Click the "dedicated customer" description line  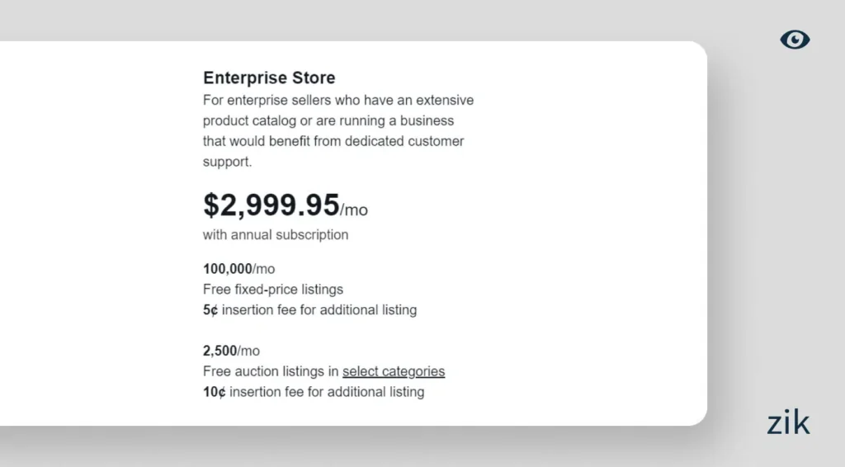click(333, 142)
